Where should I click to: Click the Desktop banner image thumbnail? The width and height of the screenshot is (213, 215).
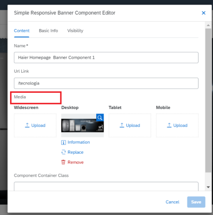[82, 126]
